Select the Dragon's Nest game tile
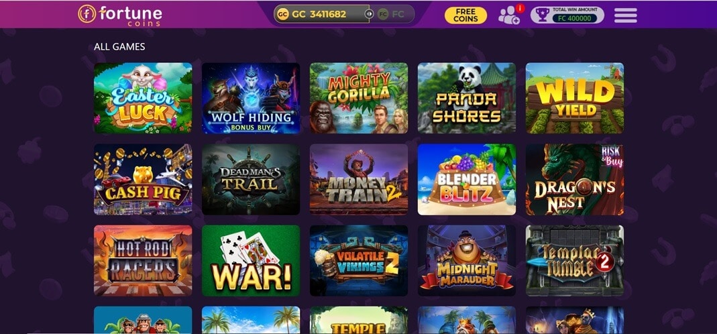717x334 pixels. [575, 179]
